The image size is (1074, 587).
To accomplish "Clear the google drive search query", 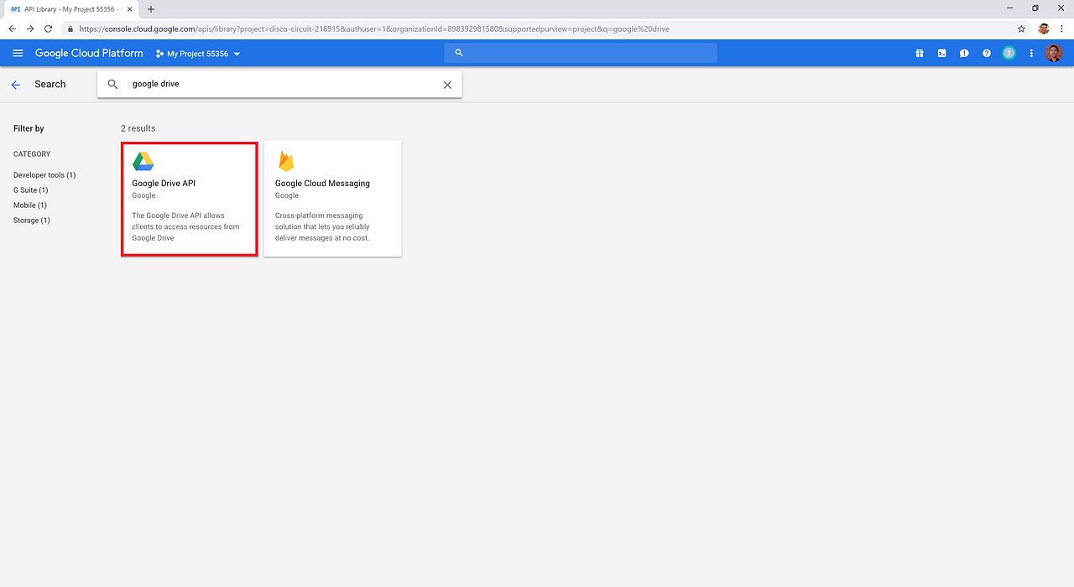I will [x=447, y=84].
